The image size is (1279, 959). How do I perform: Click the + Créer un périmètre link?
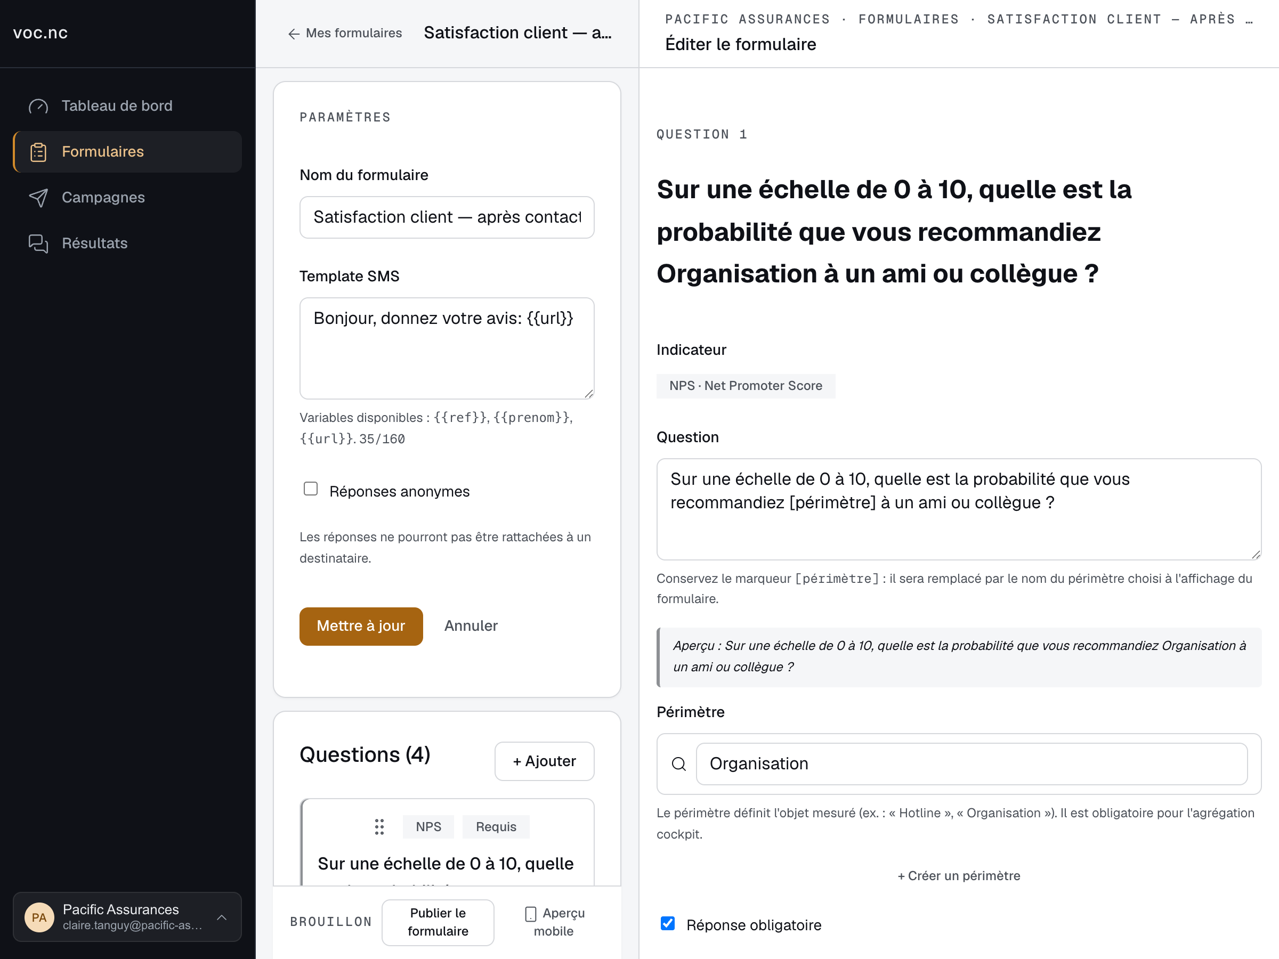point(959,876)
